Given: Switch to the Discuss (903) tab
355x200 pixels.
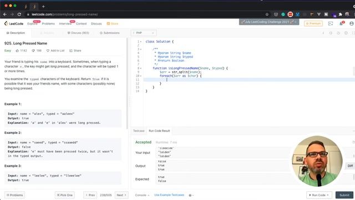Looking at the screenshot, I should click(x=78, y=33).
